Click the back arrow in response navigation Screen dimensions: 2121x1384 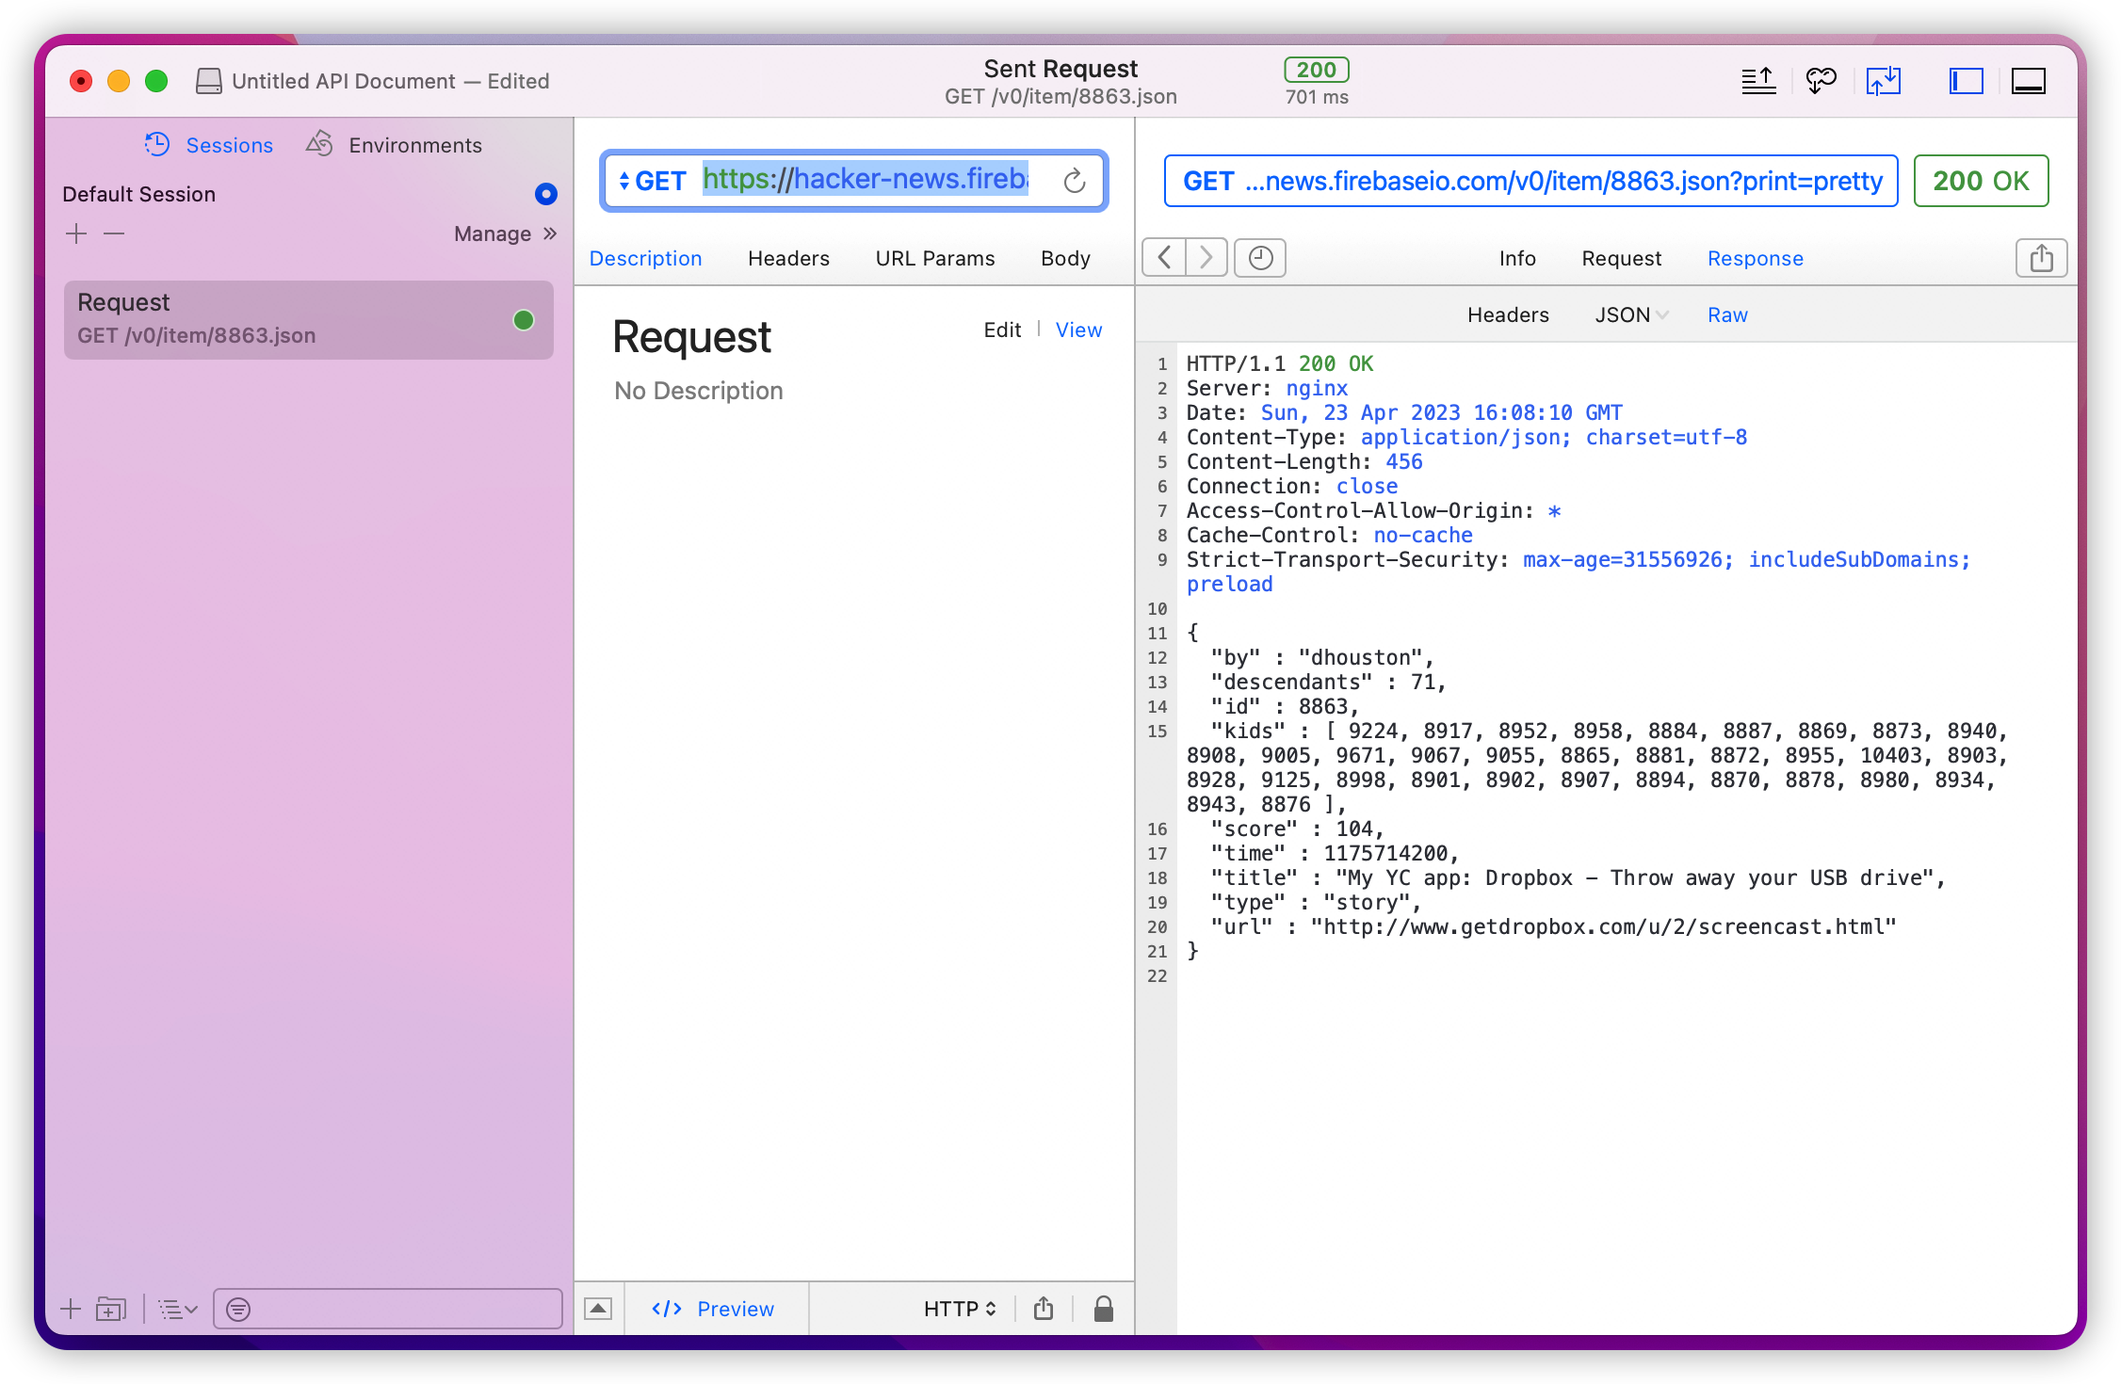pyautogui.click(x=1165, y=258)
